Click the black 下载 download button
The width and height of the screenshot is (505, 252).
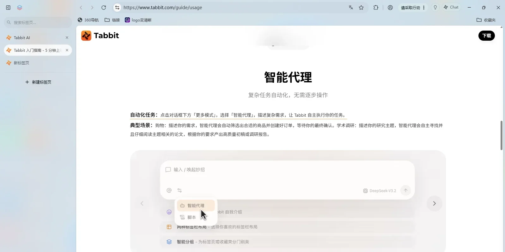click(x=487, y=36)
